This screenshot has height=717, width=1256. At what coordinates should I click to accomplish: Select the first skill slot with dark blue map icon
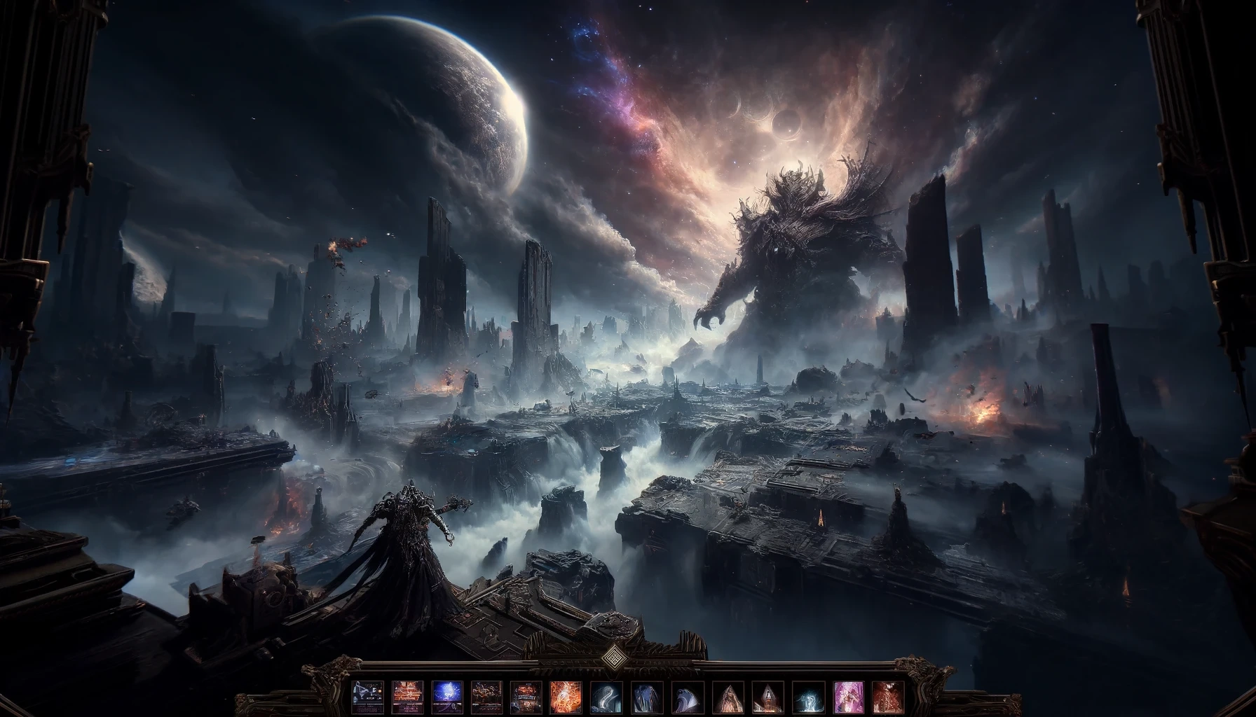(x=367, y=697)
